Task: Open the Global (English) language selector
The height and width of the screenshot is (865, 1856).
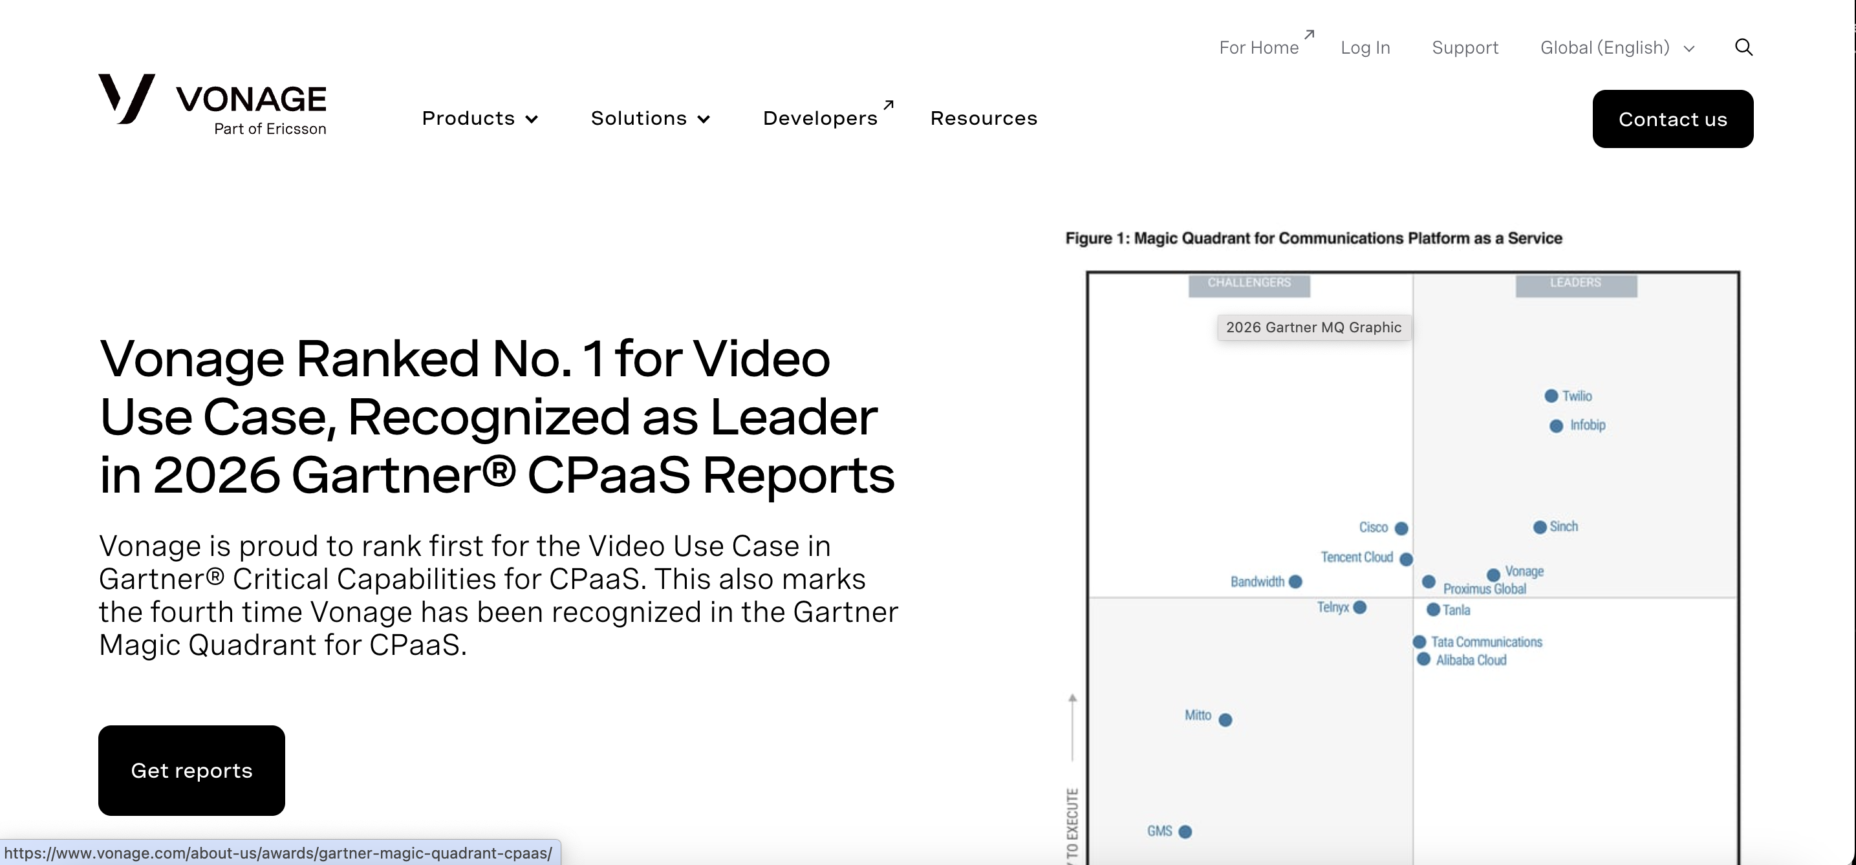Action: (x=1617, y=48)
